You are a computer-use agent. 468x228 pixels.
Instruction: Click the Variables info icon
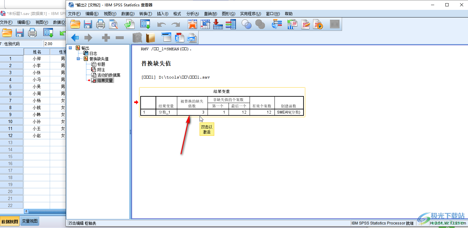[x=230, y=24]
